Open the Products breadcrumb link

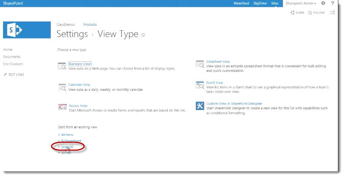tap(90, 25)
